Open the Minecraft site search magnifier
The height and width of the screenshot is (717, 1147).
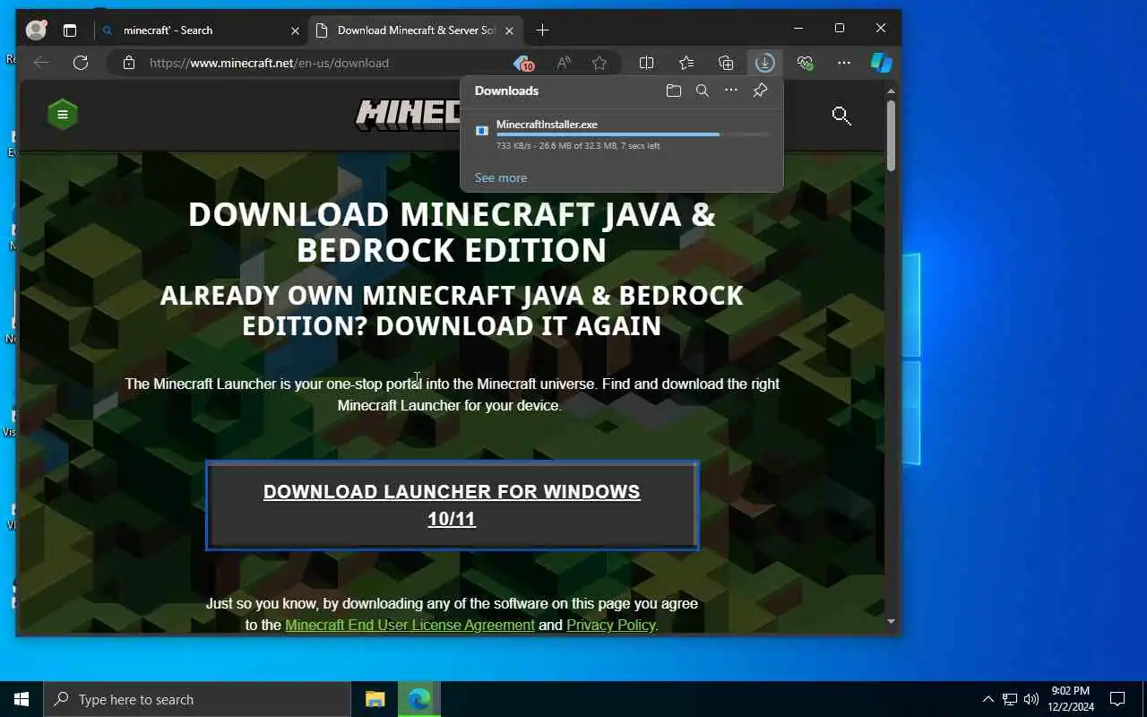[x=841, y=115]
